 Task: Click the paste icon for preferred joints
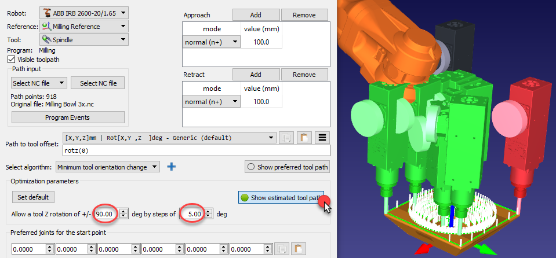coord(298,249)
